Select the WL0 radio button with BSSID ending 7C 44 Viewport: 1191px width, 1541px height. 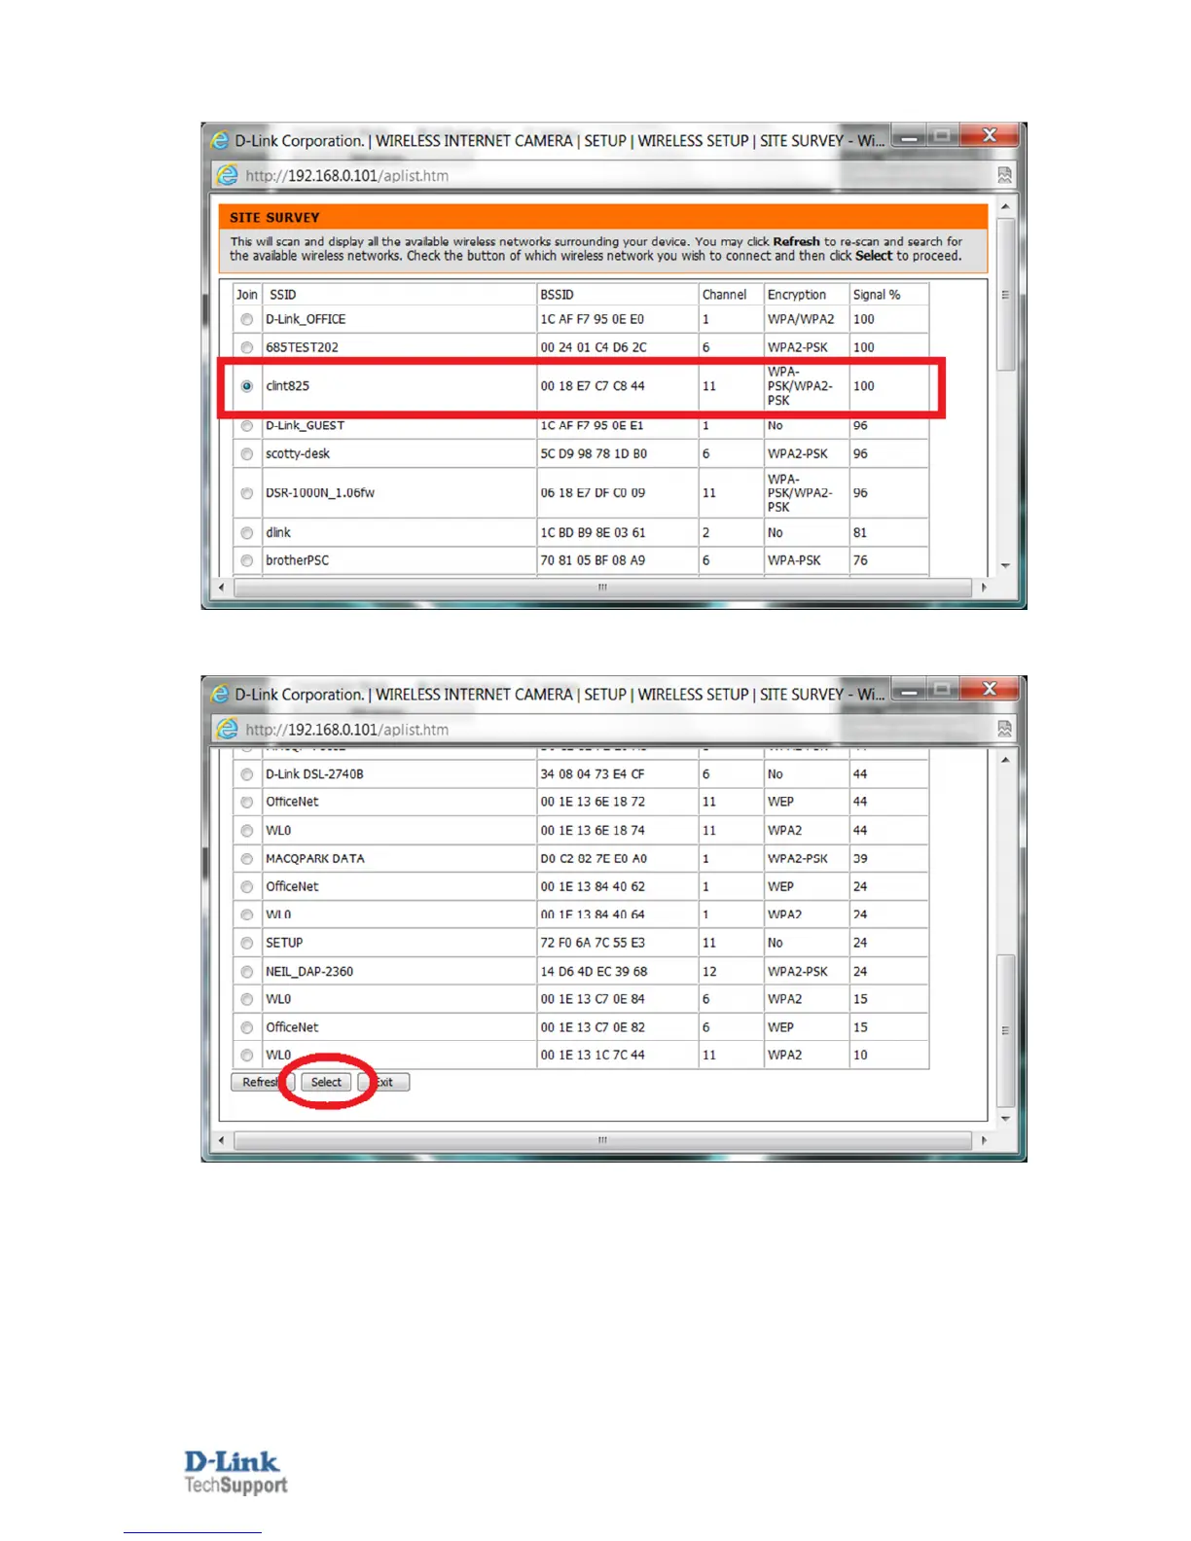pyautogui.click(x=247, y=1056)
